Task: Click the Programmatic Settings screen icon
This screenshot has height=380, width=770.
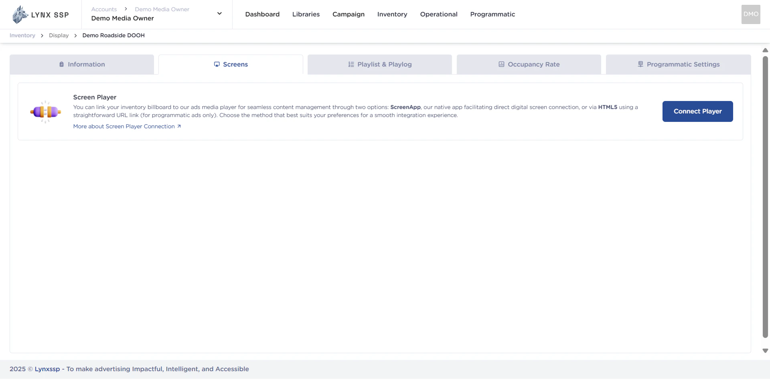Action: pos(640,64)
